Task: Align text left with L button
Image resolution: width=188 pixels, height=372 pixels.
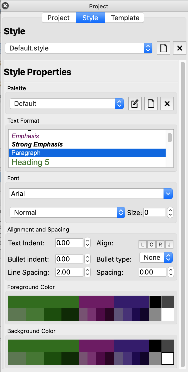Action: click(142, 245)
